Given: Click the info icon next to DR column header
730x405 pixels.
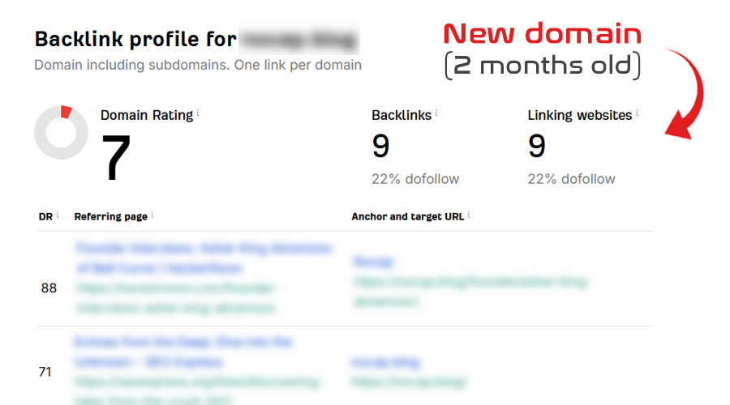Looking at the screenshot, I should 58,215.
